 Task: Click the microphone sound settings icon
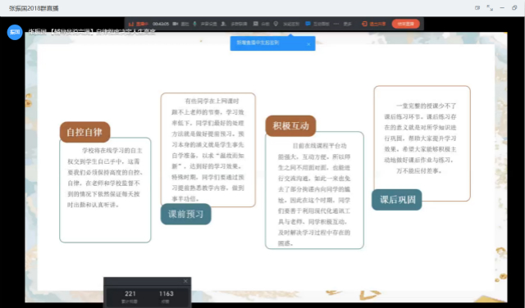(x=194, y=24)
